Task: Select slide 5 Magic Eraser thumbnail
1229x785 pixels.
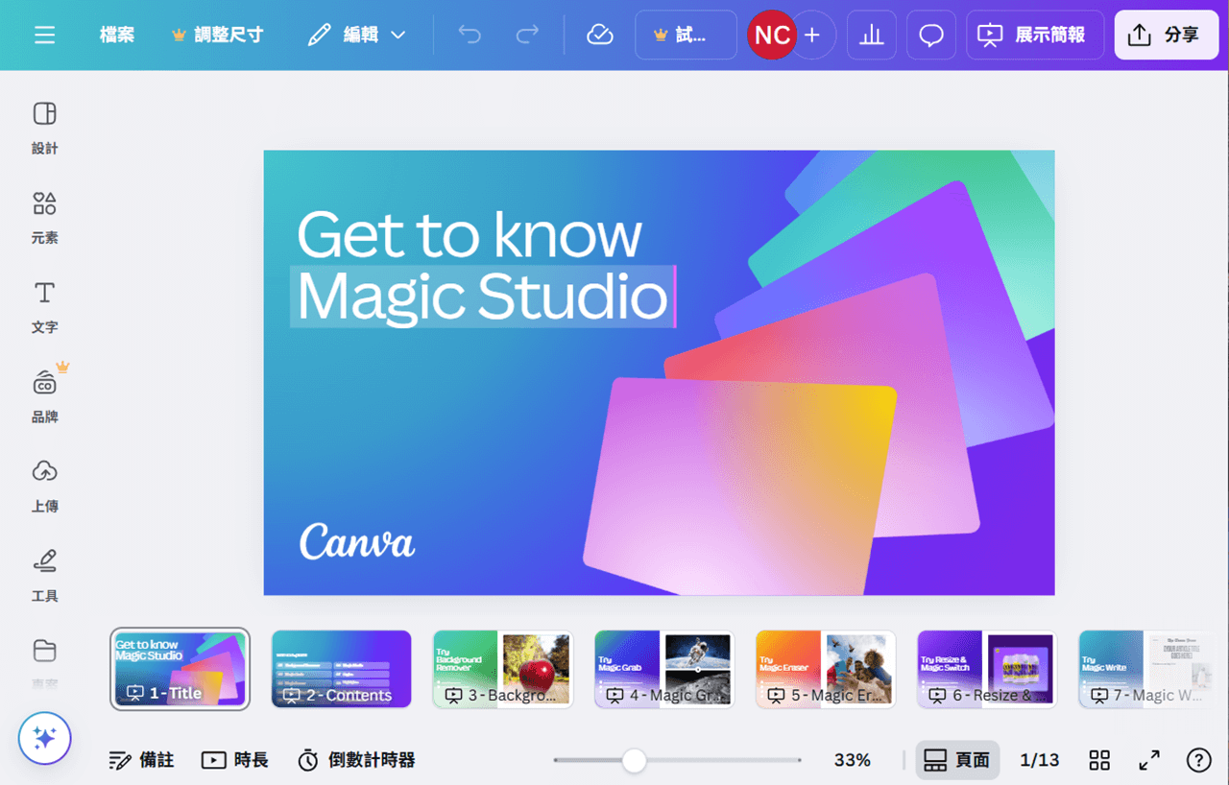Action: 826,669
